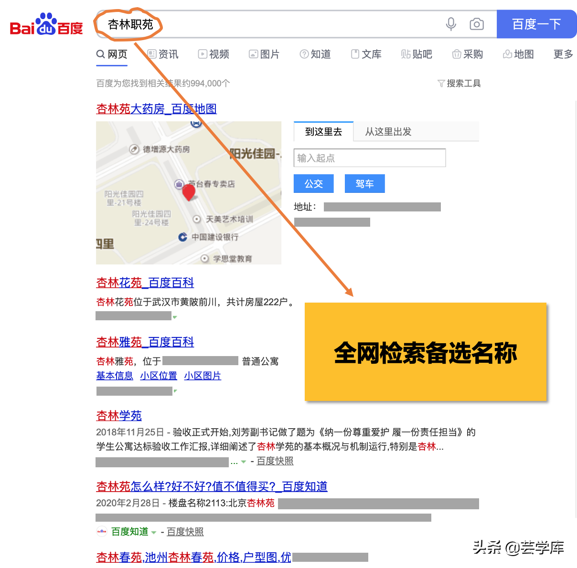Open 地图 (maps) search icon
Image resolution: width=577 pixels, height=568 pixels.
point(507,54)
